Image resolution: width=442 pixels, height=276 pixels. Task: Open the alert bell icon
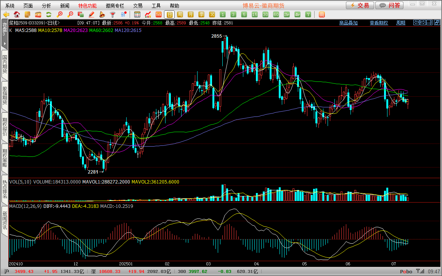[102, 14]
